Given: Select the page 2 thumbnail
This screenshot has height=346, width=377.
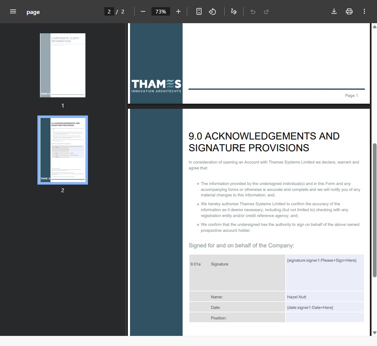Looking at the screenshot, I should (x=62, y=150).
